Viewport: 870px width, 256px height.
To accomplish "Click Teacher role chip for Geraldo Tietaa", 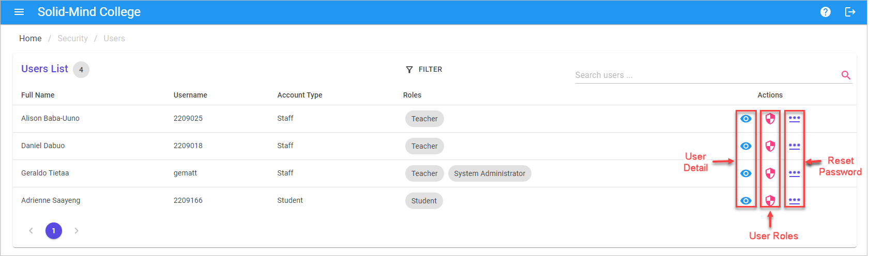I will pyautogui.click(x=424, y=173).
